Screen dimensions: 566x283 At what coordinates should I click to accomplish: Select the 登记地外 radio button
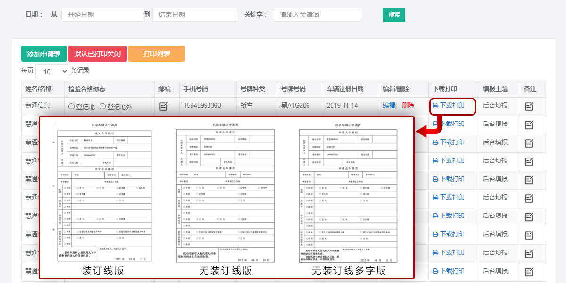[x=102, y=107]
